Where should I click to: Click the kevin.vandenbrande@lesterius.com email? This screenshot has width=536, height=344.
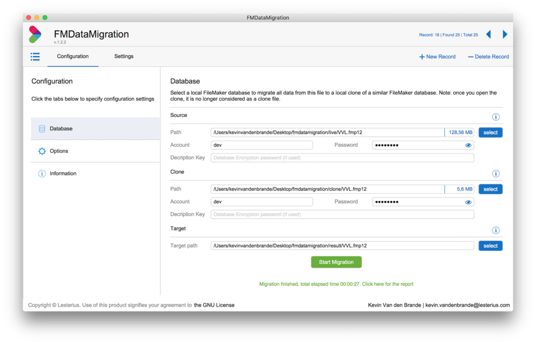tap(467, 305)
